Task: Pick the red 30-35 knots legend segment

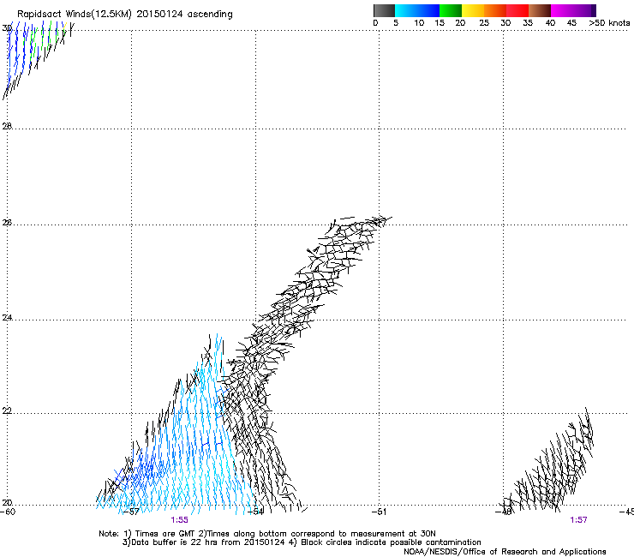Action: click(517, 10)
